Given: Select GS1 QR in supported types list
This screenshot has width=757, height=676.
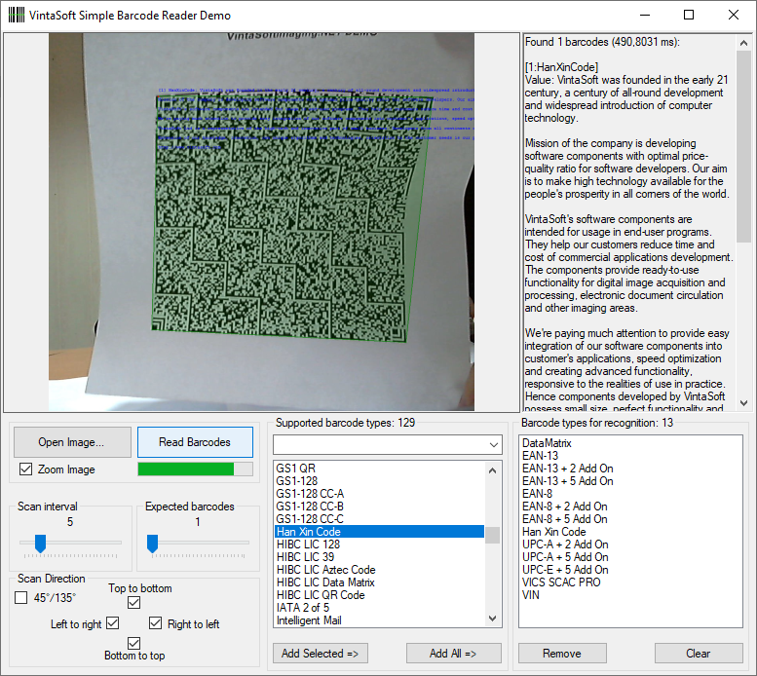Looking at the screenshot, I should pos(296,469).
